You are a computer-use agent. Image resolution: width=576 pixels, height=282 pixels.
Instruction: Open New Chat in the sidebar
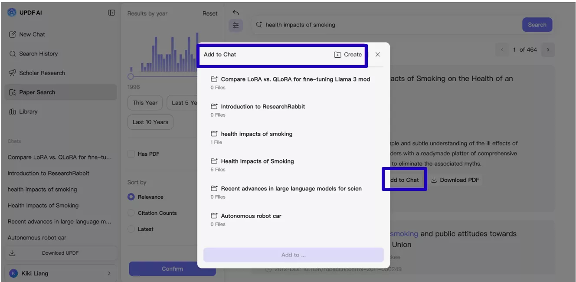coord(60,34)
